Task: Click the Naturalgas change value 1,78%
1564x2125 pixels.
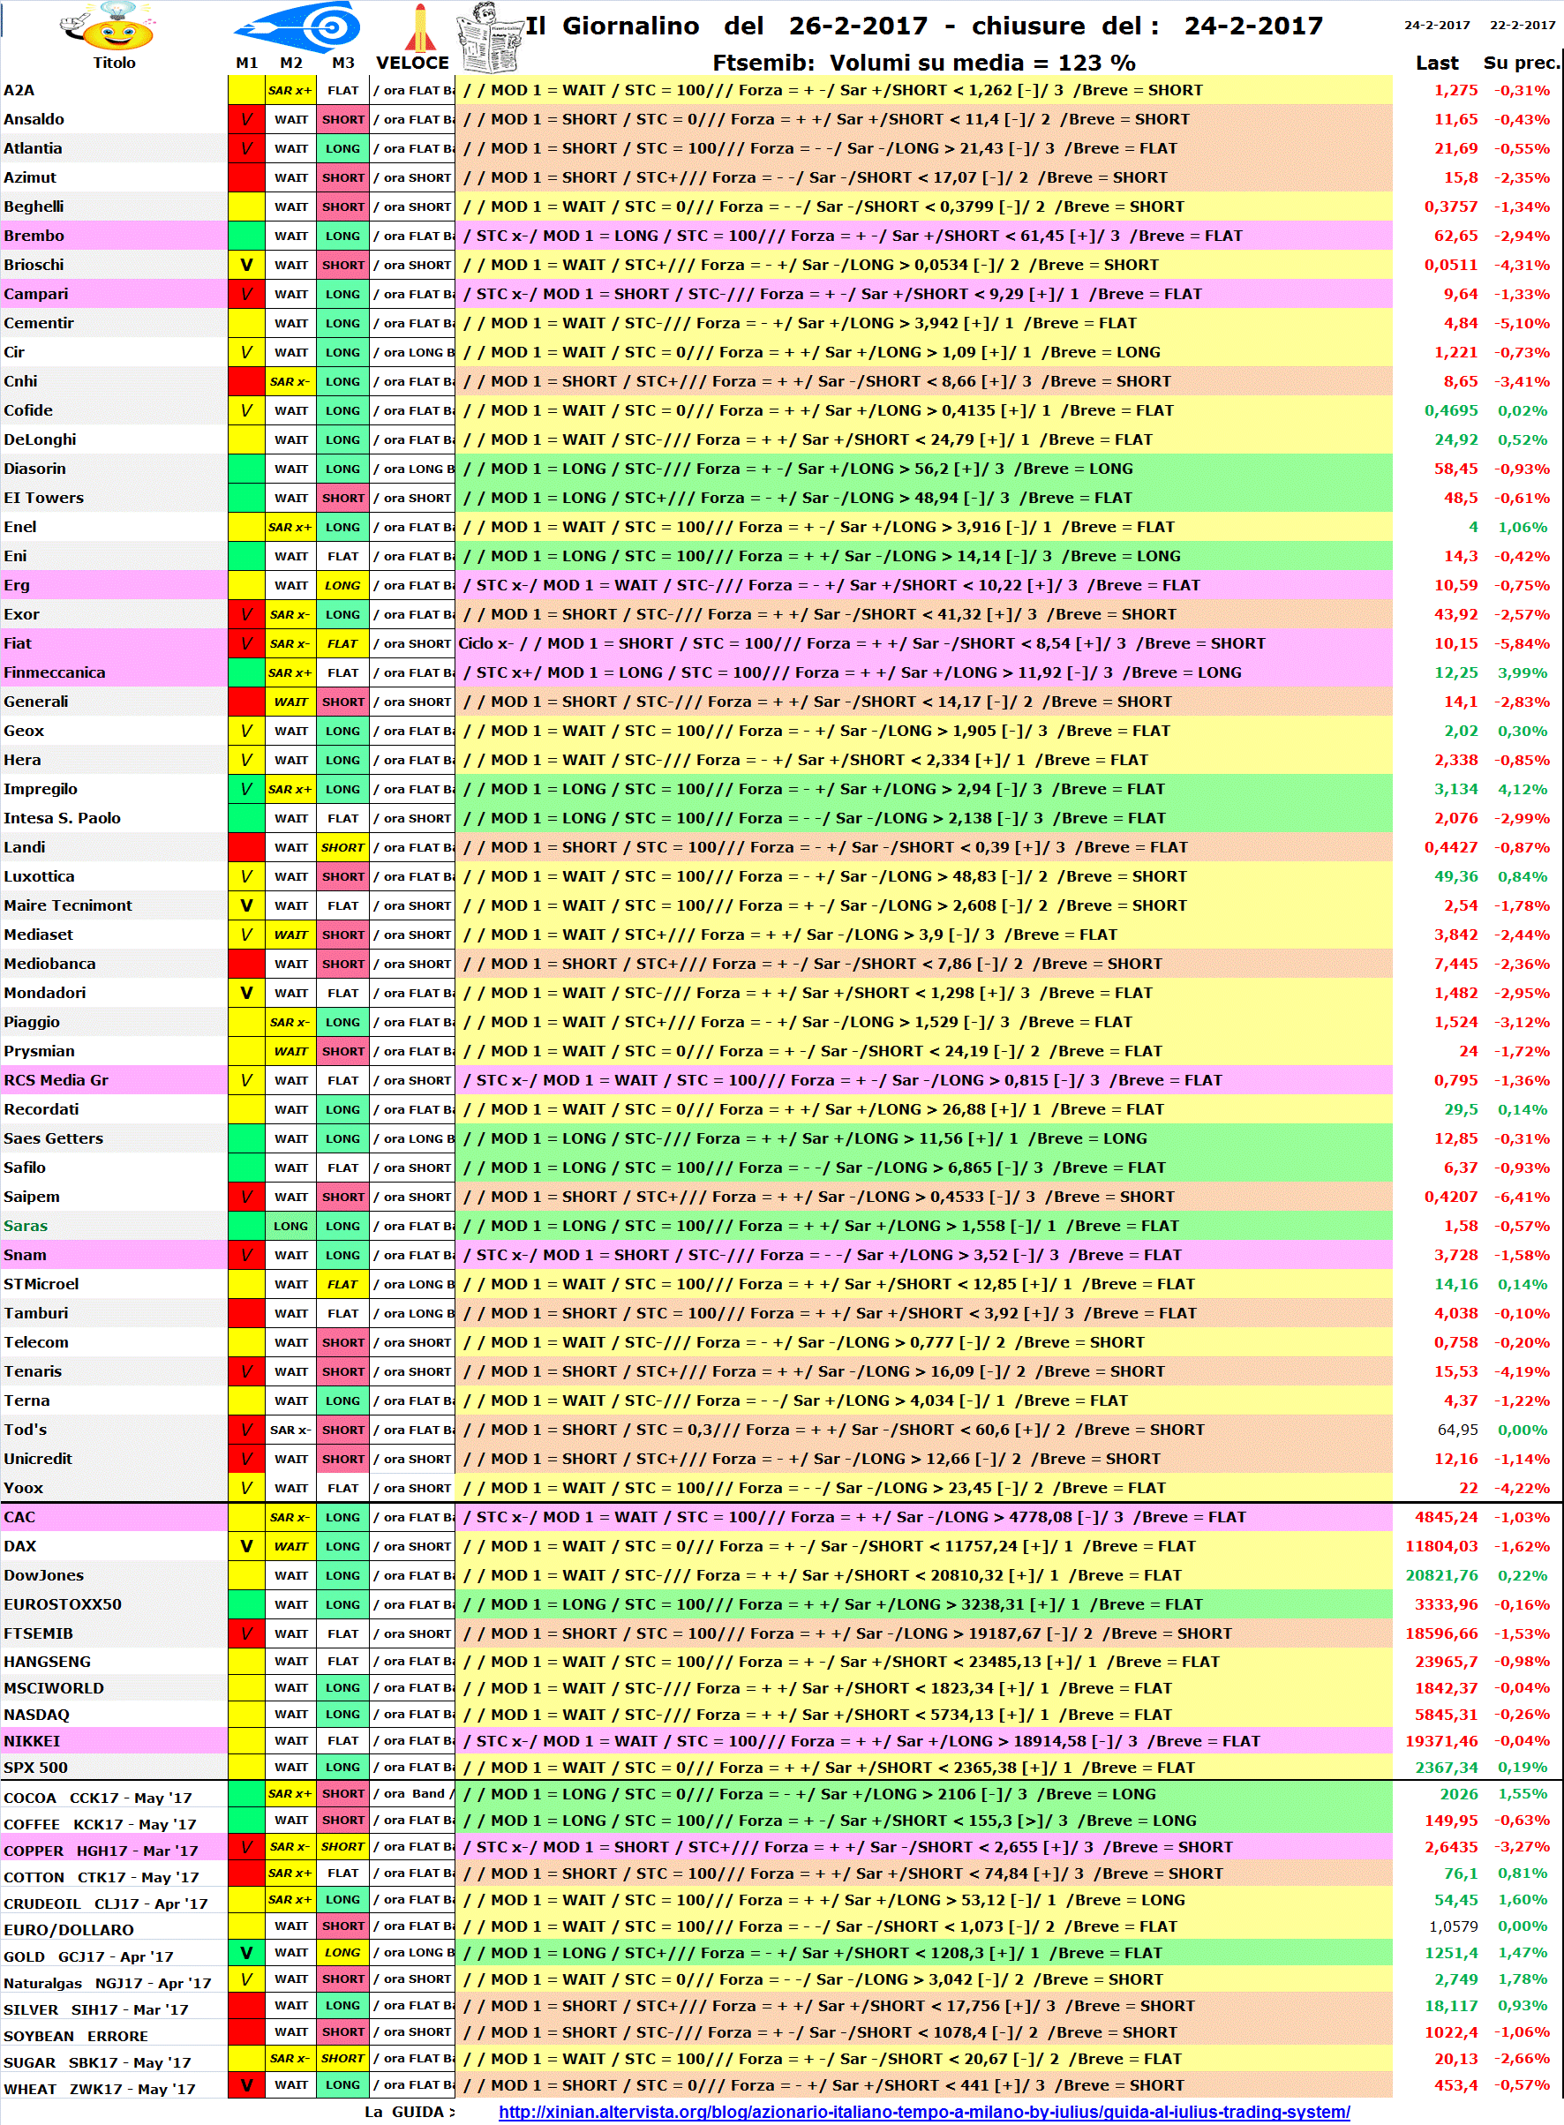Action: [1523, 1979]
